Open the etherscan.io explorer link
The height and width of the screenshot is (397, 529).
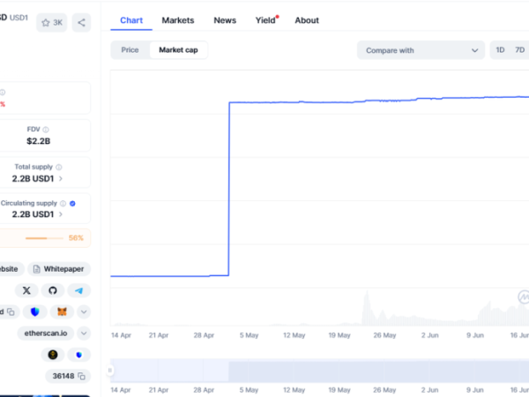pyautogui.click(x=46, y=333)
